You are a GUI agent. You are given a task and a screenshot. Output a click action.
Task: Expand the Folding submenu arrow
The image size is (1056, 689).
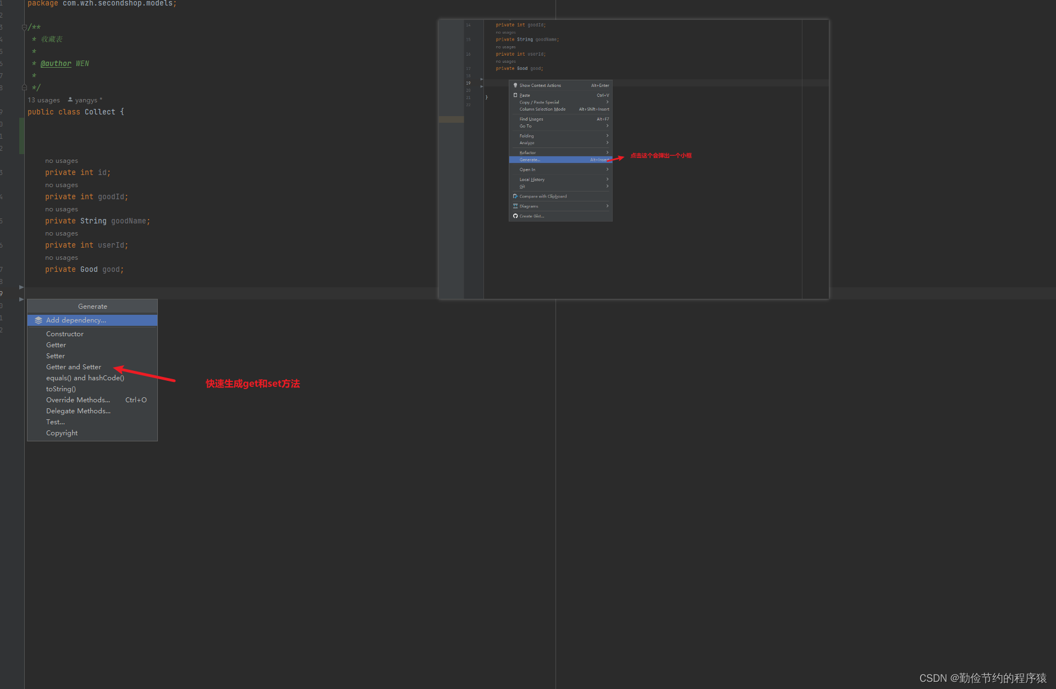click(607, 136)
